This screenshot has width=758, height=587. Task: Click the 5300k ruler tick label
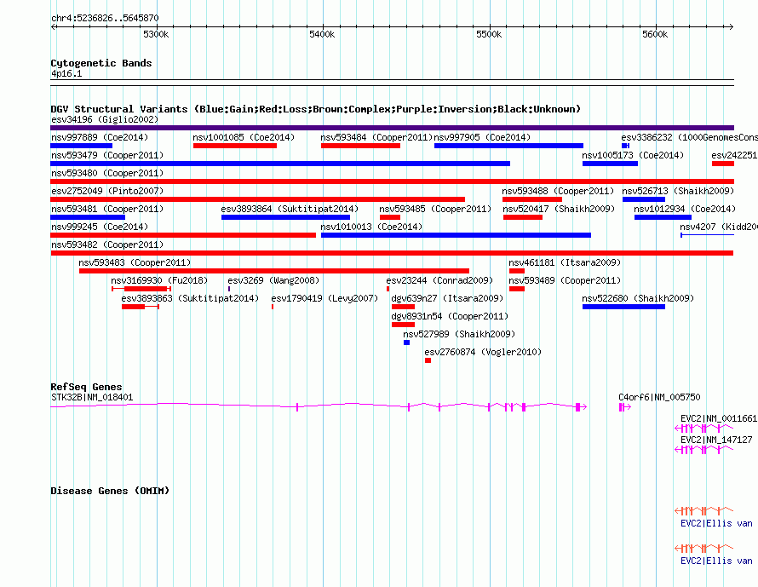[156, 34]
